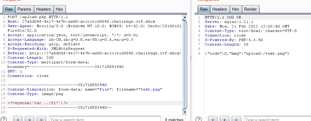Click the POST /upload.php HTTP/1.1 line
311x121 pixels.
pos(38,17)
